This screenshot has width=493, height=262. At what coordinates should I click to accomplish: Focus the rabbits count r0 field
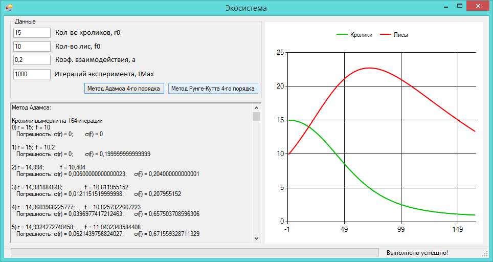pos(32,33)
